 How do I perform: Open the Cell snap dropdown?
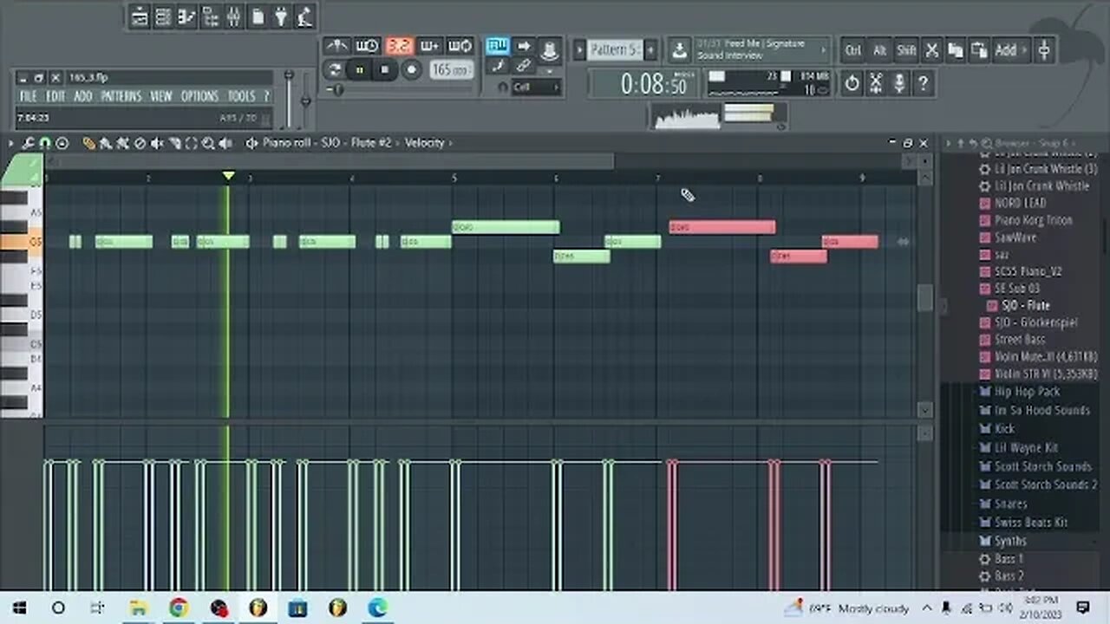[536, 87]
